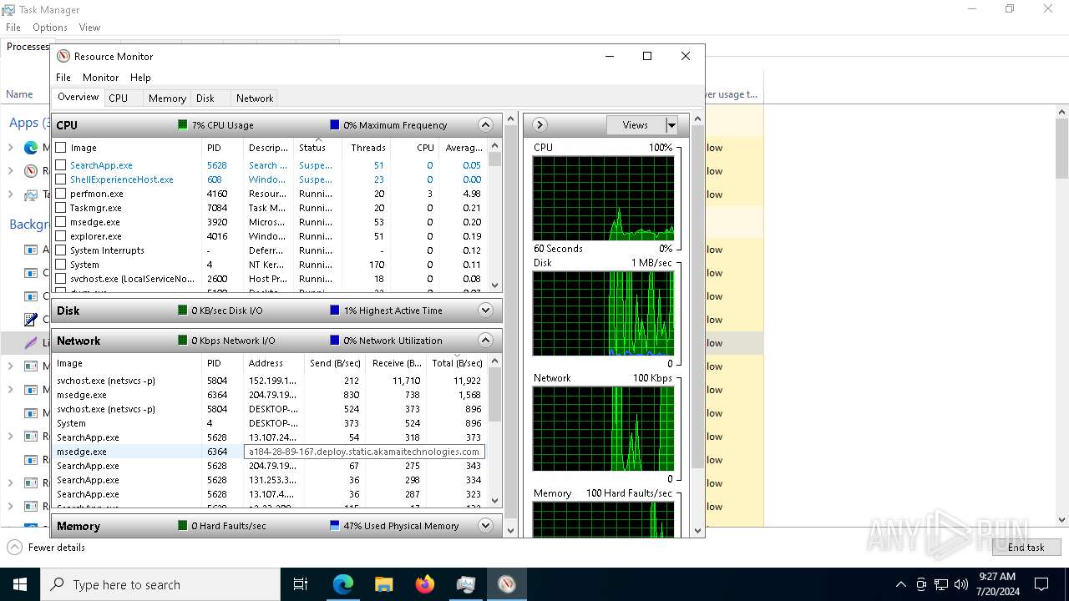Check the ShellExperienceHost.exe checkbox
The width and height of the screenshot is (1069, 601).
tap(60, 179)
